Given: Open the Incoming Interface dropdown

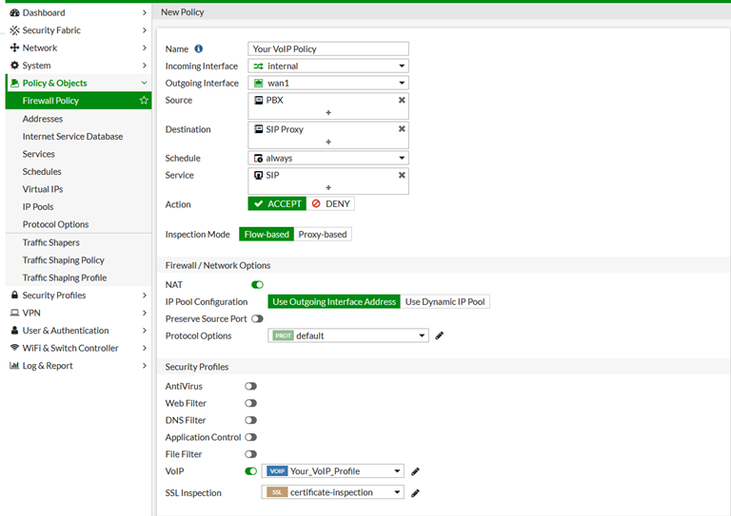Looking at the screenshot, I should (328, 67).
